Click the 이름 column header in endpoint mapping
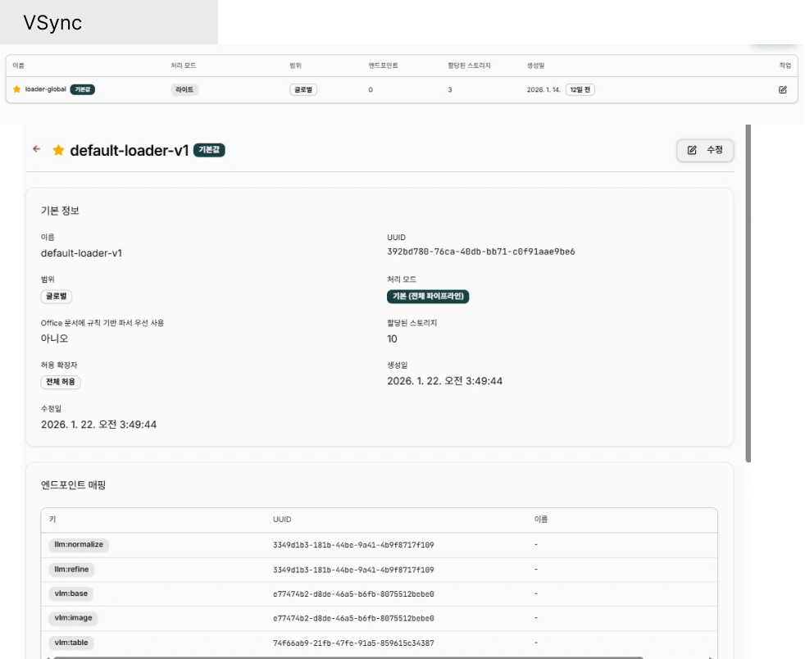 [x=540, y=519]
